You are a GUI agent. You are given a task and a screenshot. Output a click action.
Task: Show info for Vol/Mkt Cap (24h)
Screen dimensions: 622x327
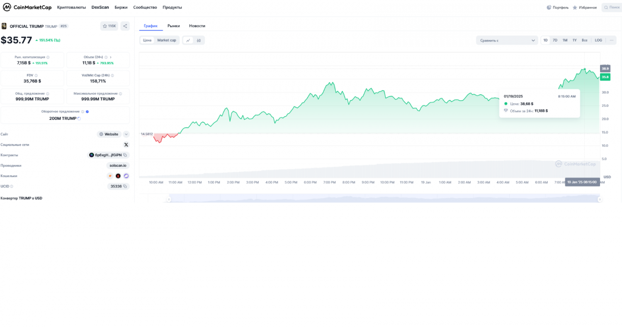click(113, 76)
